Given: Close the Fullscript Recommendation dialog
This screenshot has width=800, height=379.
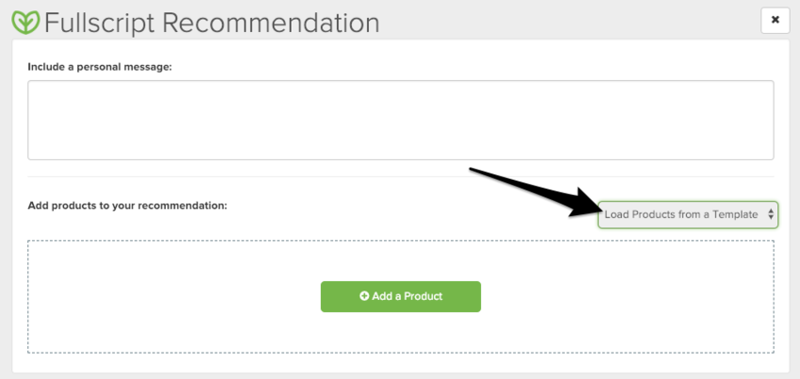Looking at the screenshot, I should pos(775,20).
